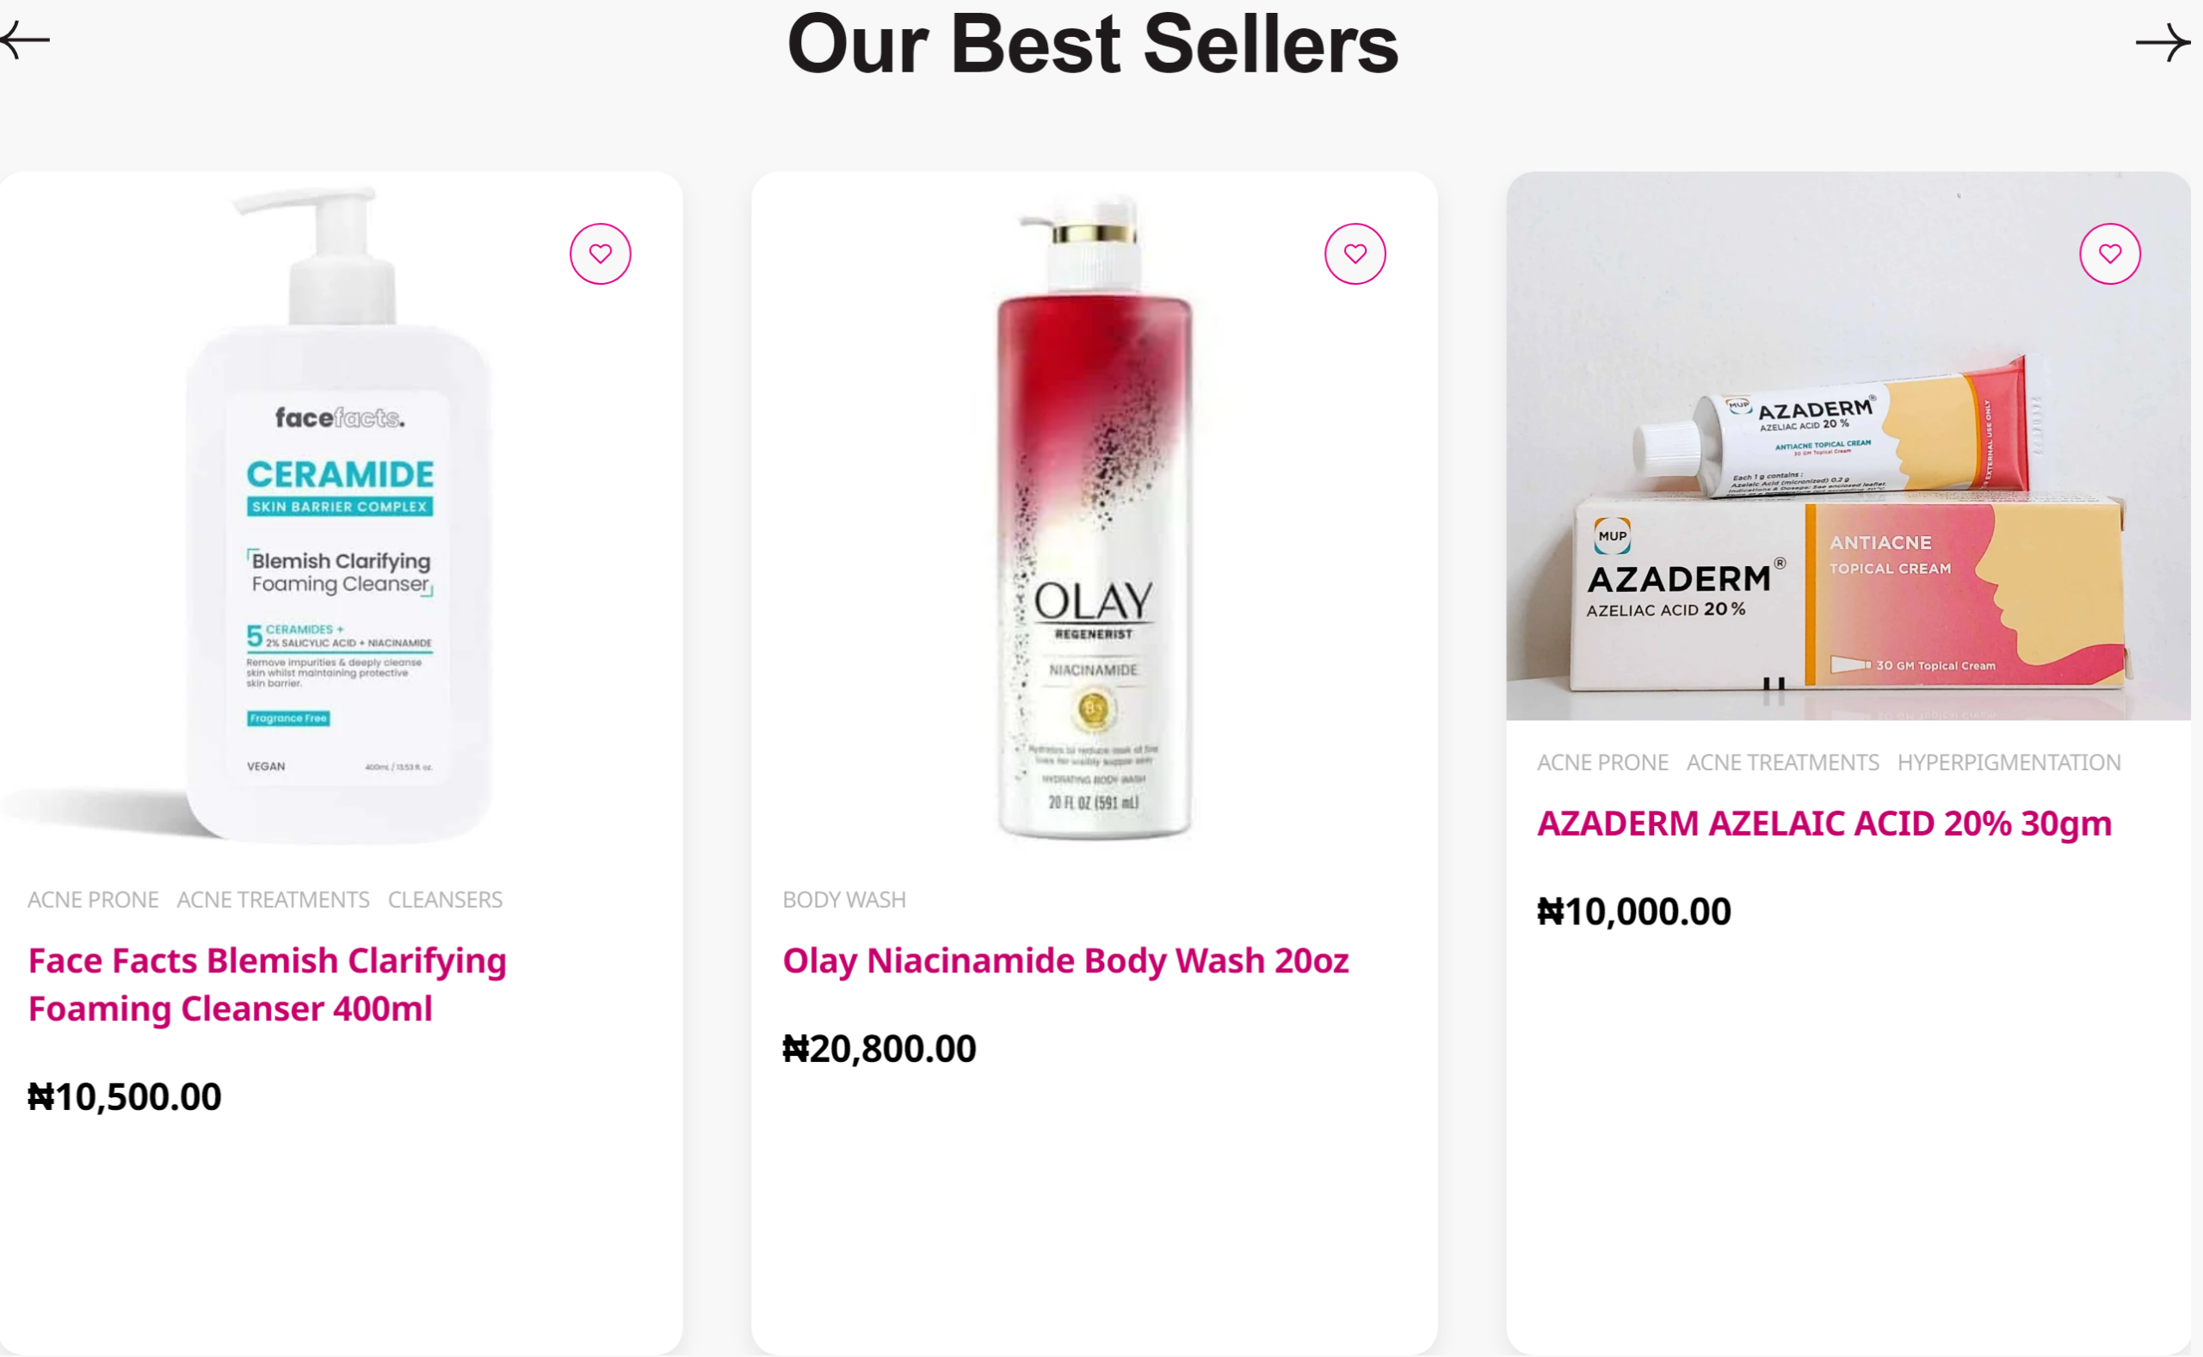
Task: Add Face Facts cleanser to wishlist
Action: [x=601, y=254]
